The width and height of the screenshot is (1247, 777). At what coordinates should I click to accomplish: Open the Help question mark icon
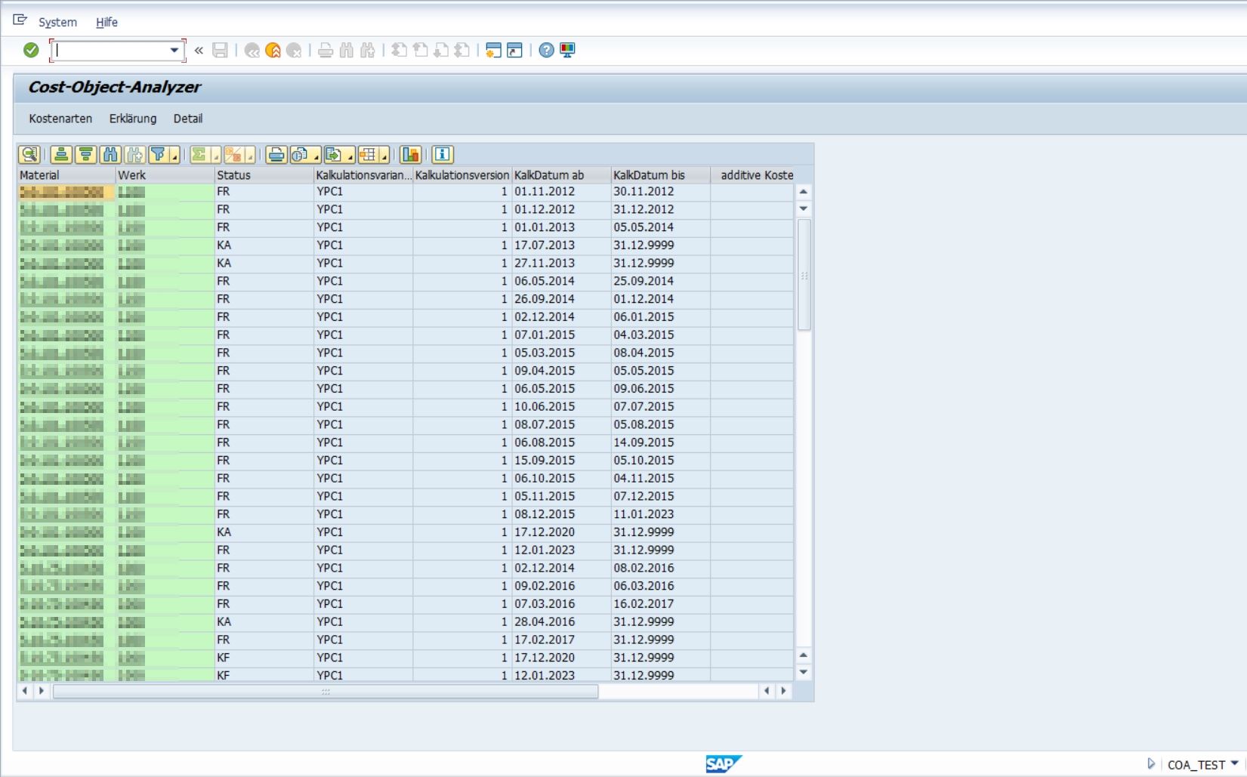tap(546, 51)
